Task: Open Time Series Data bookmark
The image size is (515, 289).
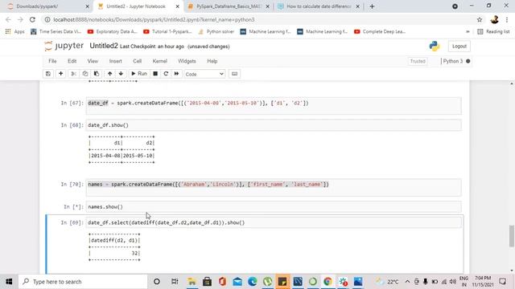Action: coord(56,31)
